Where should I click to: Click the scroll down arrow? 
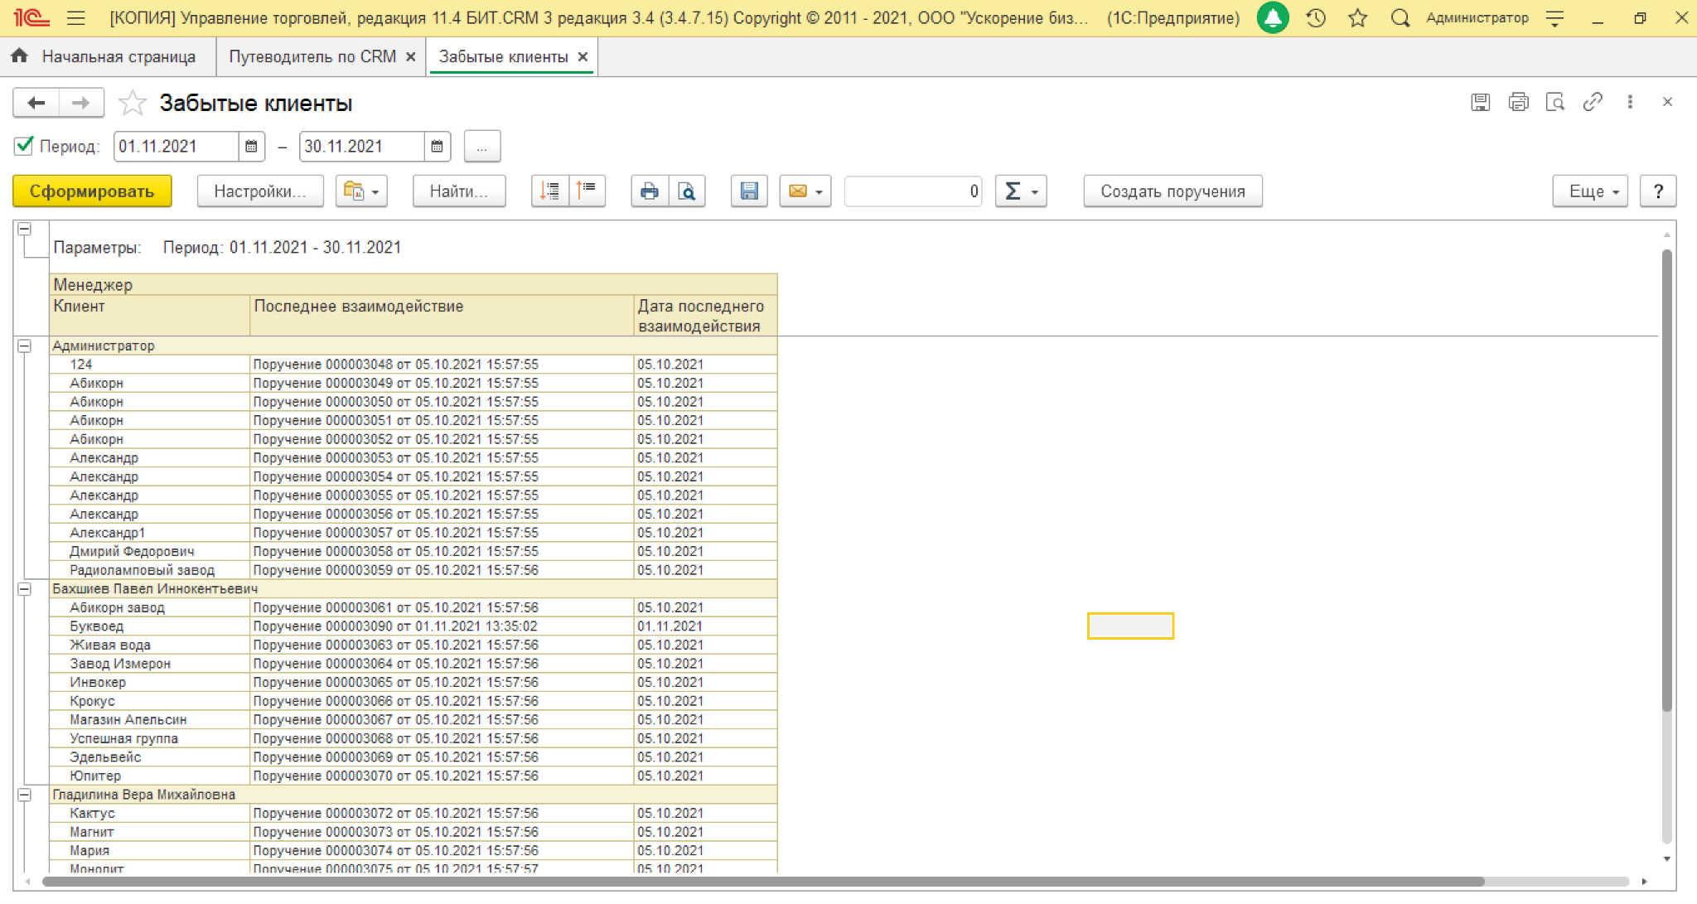pyautogui.click(x=1666, y=859)
